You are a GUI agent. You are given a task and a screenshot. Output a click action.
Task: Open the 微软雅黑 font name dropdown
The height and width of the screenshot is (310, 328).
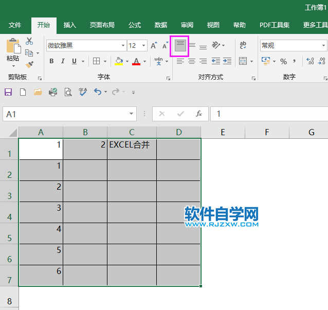click(x=123, y=45)
